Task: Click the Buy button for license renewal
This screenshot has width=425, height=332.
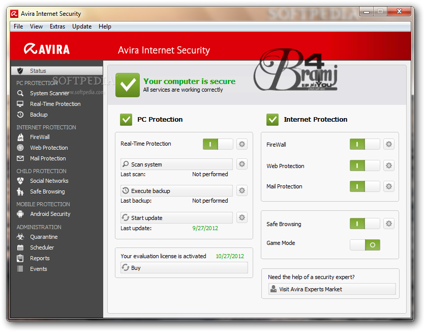Action: click(x=184, y=268)
